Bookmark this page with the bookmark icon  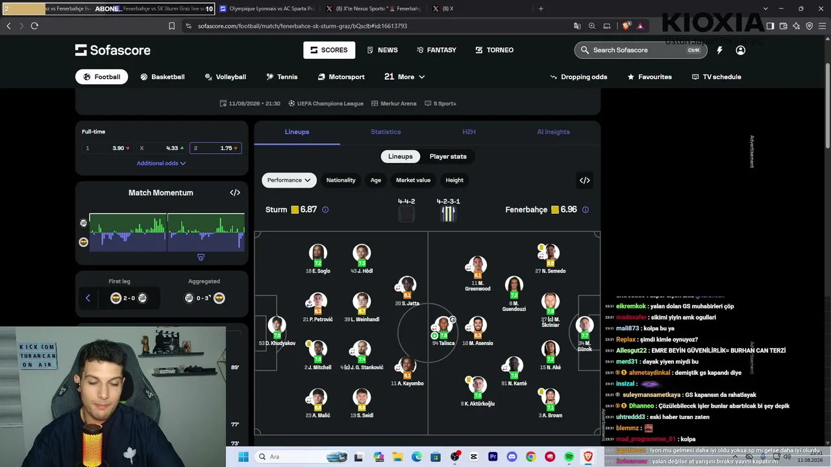pyautogui.click(x=171, y=26)
